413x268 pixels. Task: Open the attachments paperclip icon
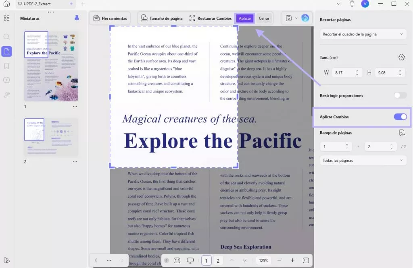(x=6, y=95)
